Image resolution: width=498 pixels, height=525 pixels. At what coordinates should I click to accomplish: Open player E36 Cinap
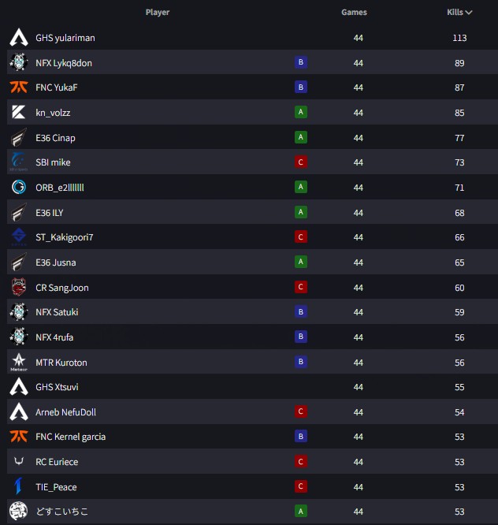(55, 138)
